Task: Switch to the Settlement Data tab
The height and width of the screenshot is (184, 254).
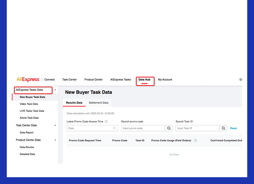Action: (99, 103)
